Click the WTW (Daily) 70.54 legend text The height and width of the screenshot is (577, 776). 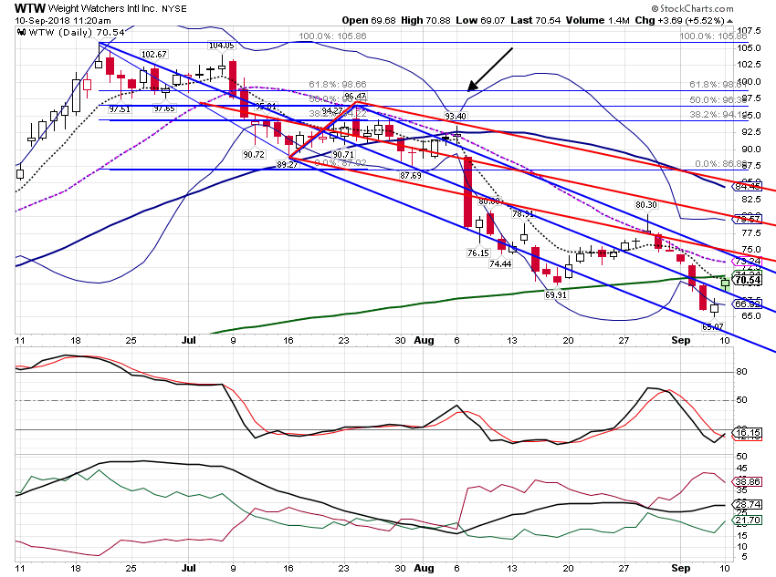tap(77, 33)
